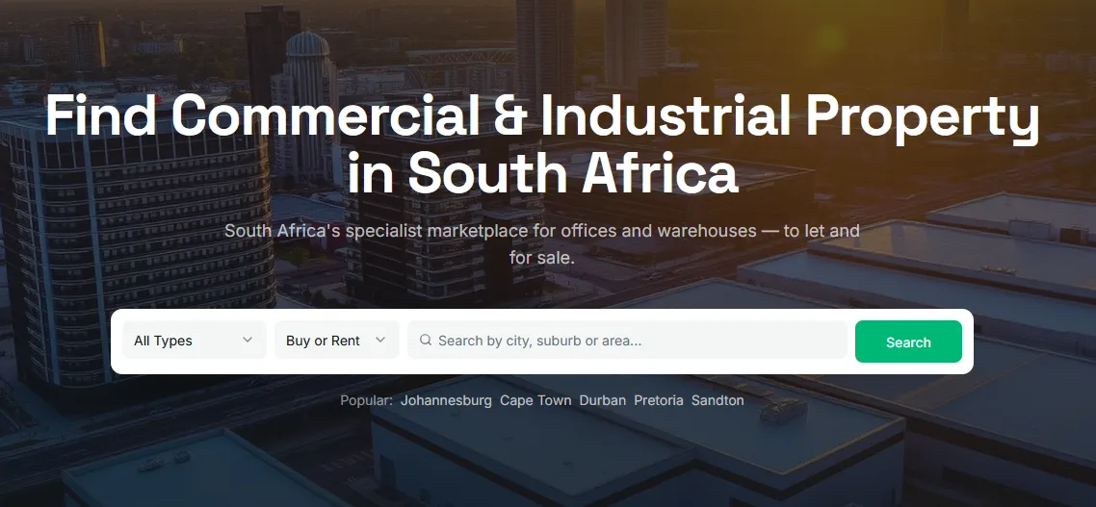Click the tall tower in the background photo
The width and height of the screenshot is (1096, 507).
pyautogui.click(x=544, y=38)
